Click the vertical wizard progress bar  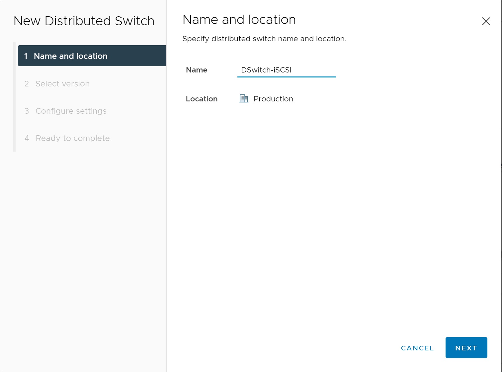point(14,100)
